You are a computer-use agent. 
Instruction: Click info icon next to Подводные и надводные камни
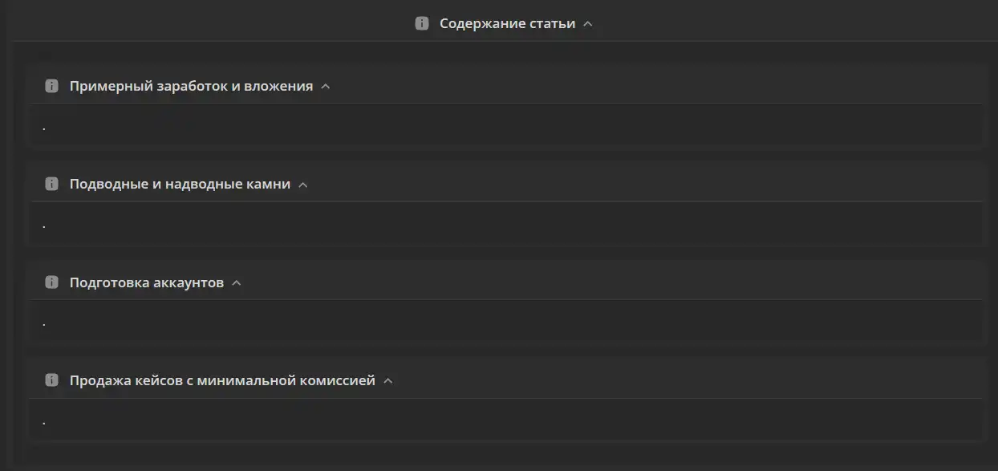point(51,184)
